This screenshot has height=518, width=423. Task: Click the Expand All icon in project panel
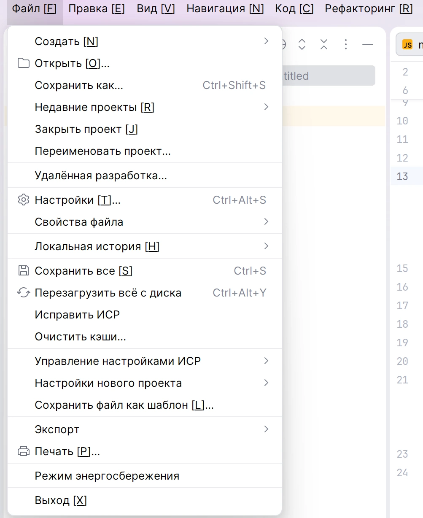[x=302, y=44]
